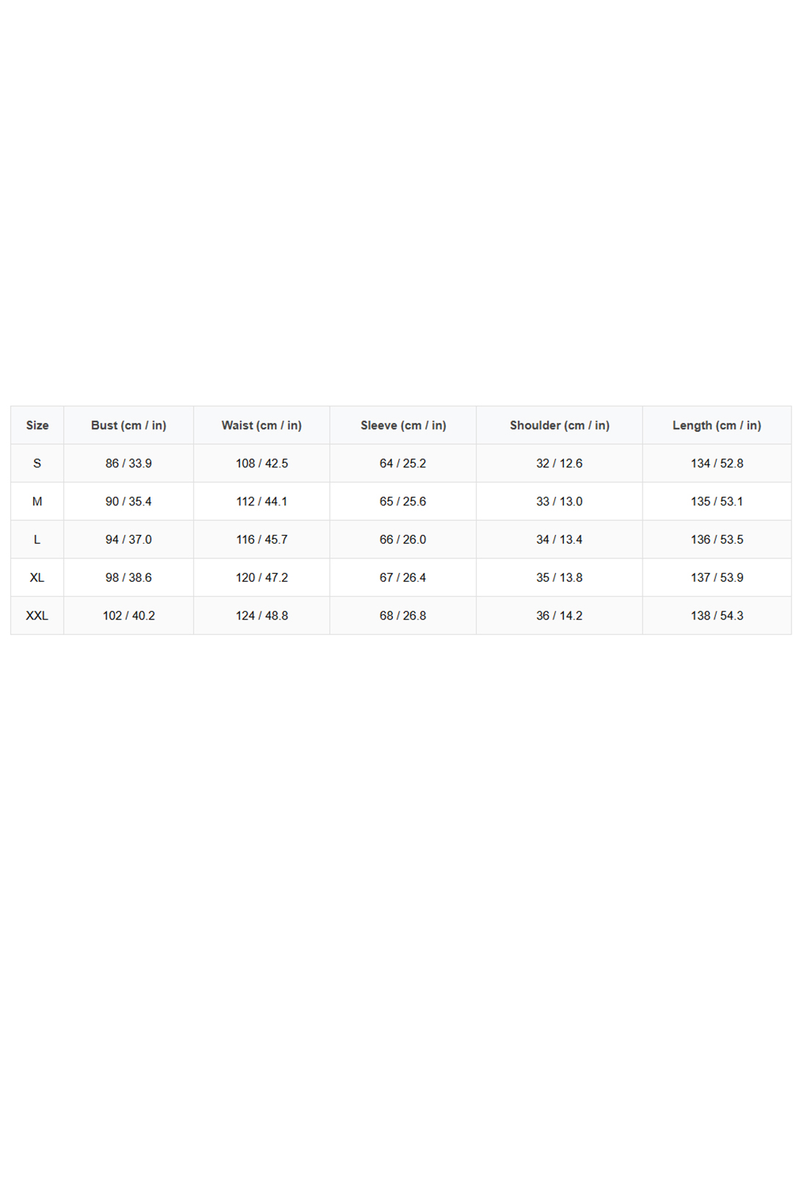Image resolution: width=799 pixels, height=1199 pixels.
Task: Click the Waist (cm / in) header
Action: coord(261,425)
